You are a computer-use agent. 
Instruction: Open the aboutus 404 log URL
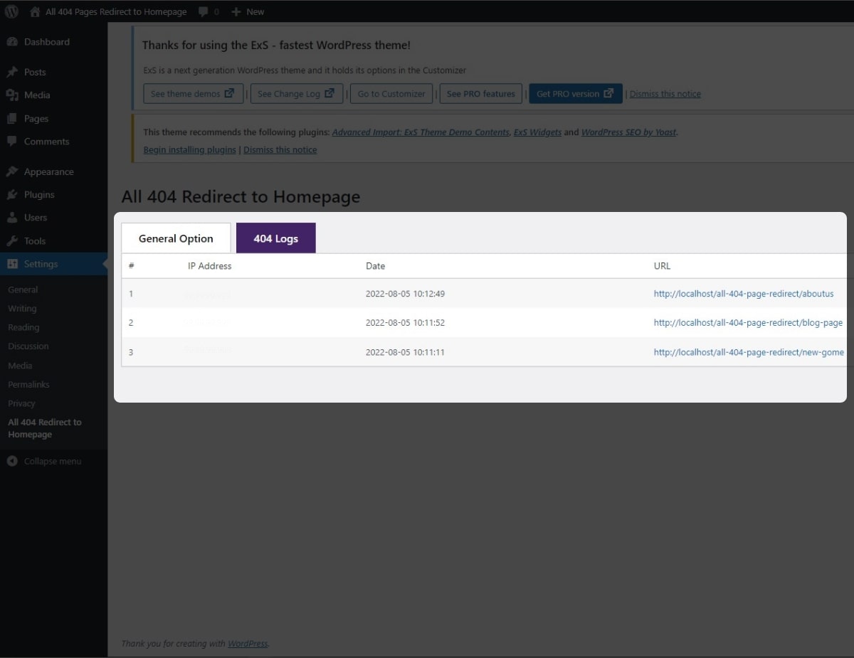pos(744,294)
